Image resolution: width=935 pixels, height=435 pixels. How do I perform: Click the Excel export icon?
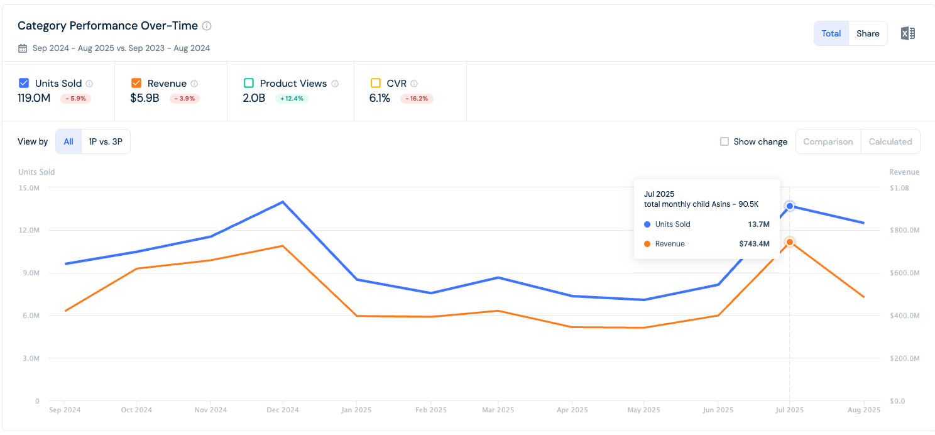click(907, 34)
